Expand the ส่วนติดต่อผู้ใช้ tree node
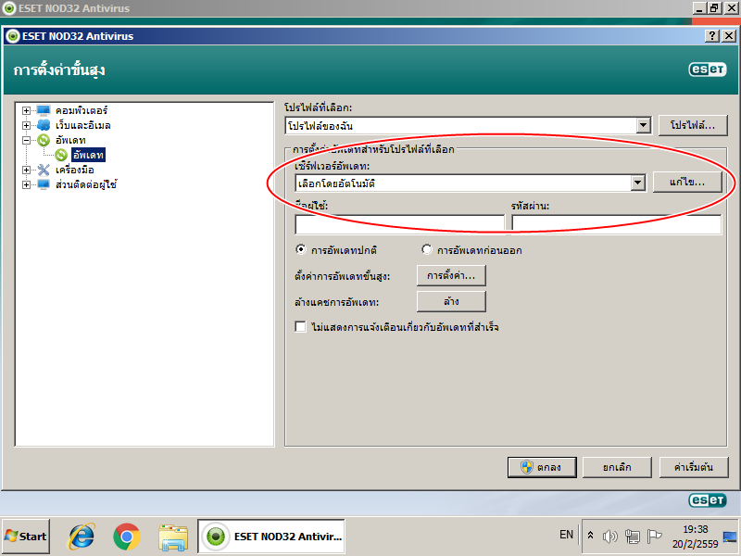 (x=27, y=184)
